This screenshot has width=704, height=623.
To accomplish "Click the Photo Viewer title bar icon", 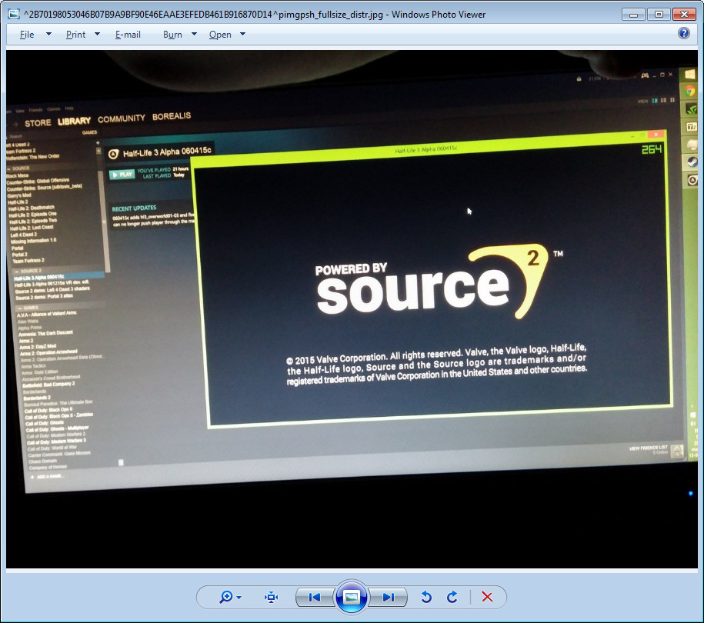I will point(14,15).
